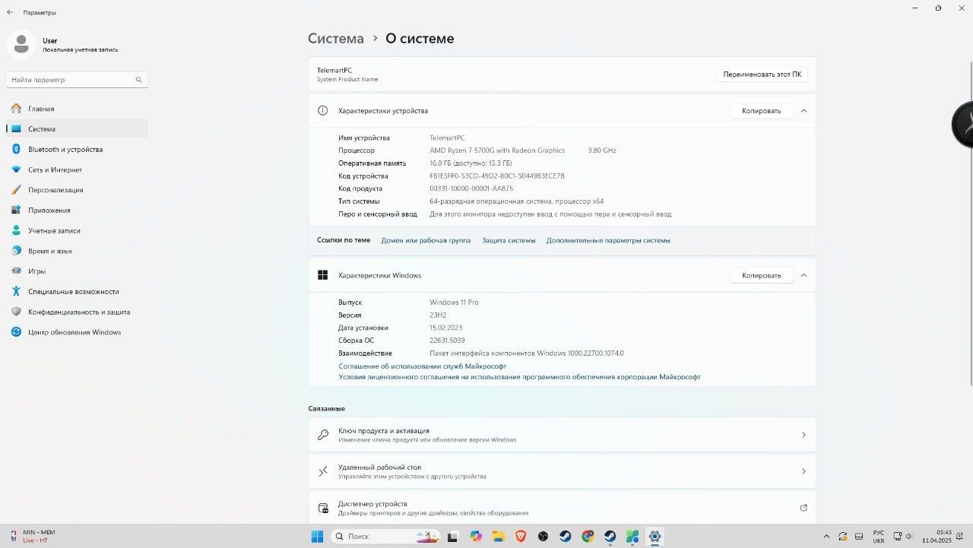Click the Windows 11 Pro edition value

(454, 303)
